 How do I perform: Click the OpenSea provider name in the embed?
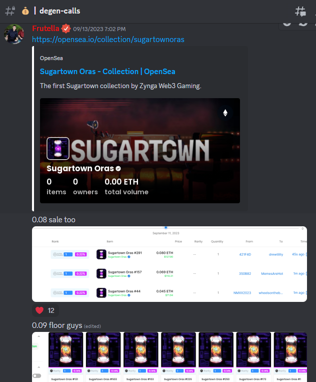tap(51, 58)
